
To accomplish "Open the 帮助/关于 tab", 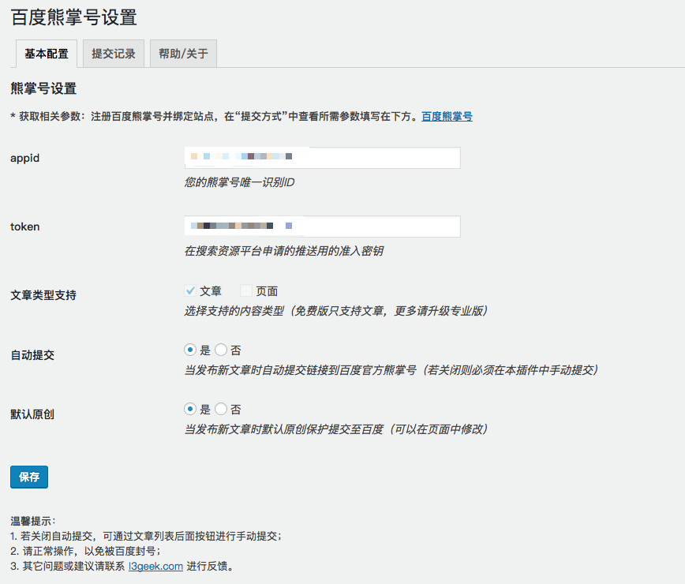I will pyautogui.click(x=183, y=54).
